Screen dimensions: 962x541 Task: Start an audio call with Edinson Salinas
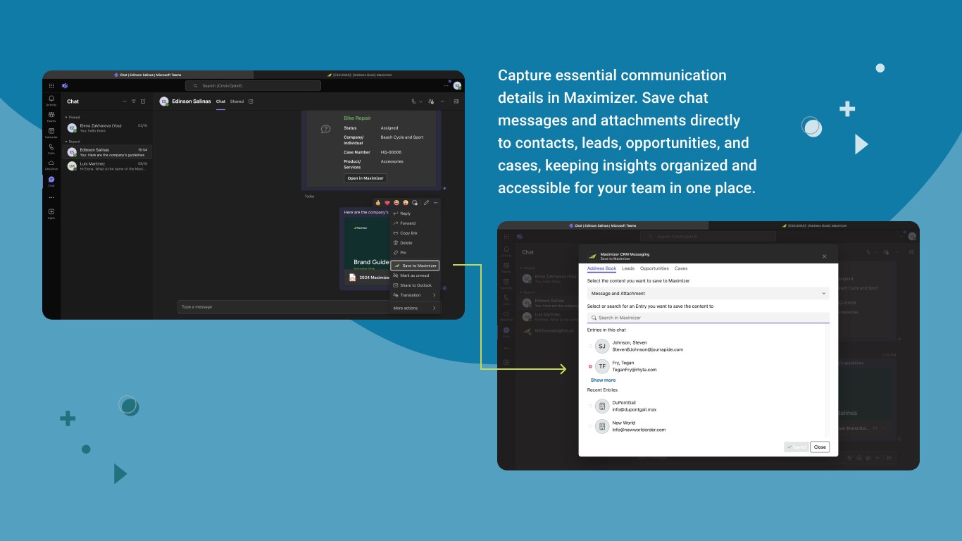(414, 101)
